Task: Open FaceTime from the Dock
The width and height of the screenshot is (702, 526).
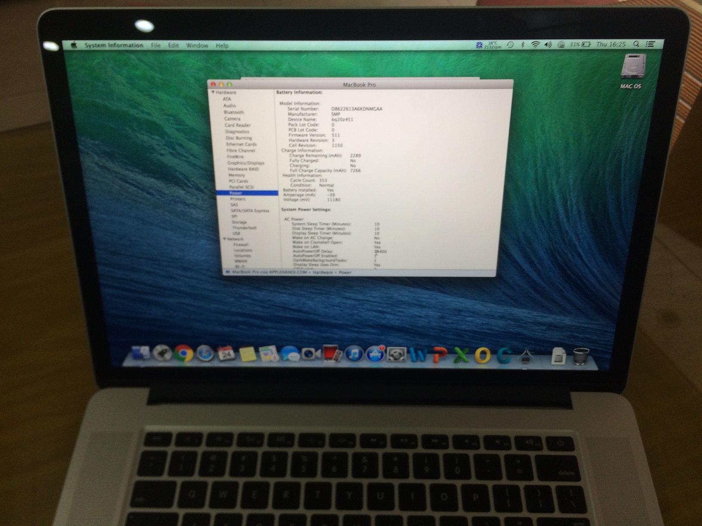Action: coord(311,354)
